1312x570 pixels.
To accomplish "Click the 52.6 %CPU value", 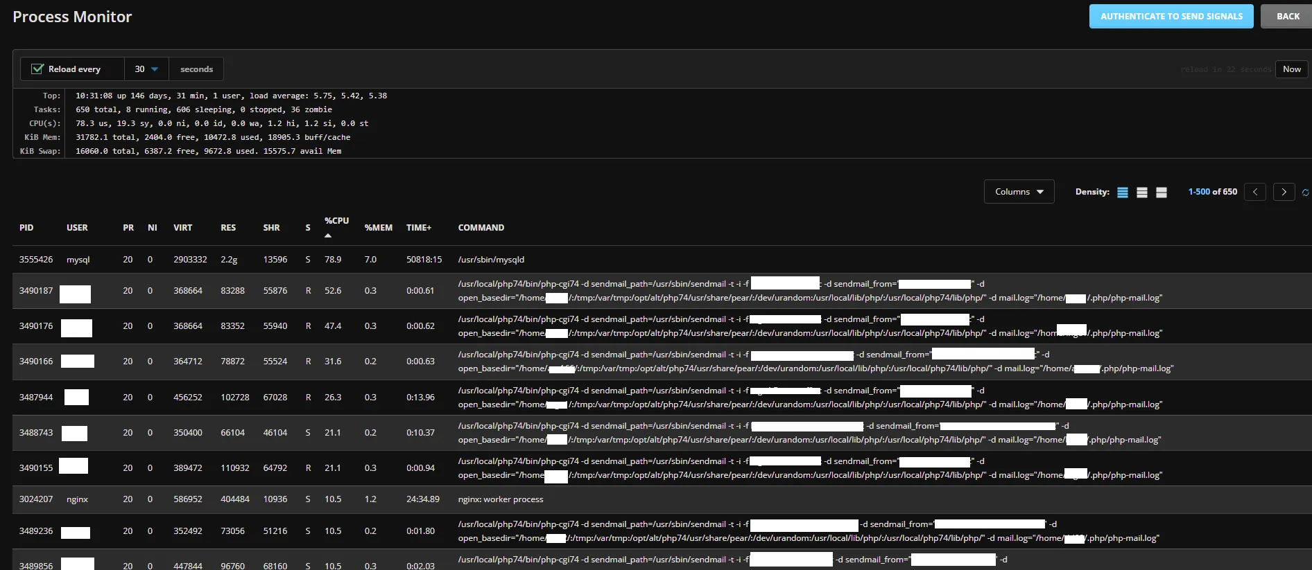I will pos(333,291).
